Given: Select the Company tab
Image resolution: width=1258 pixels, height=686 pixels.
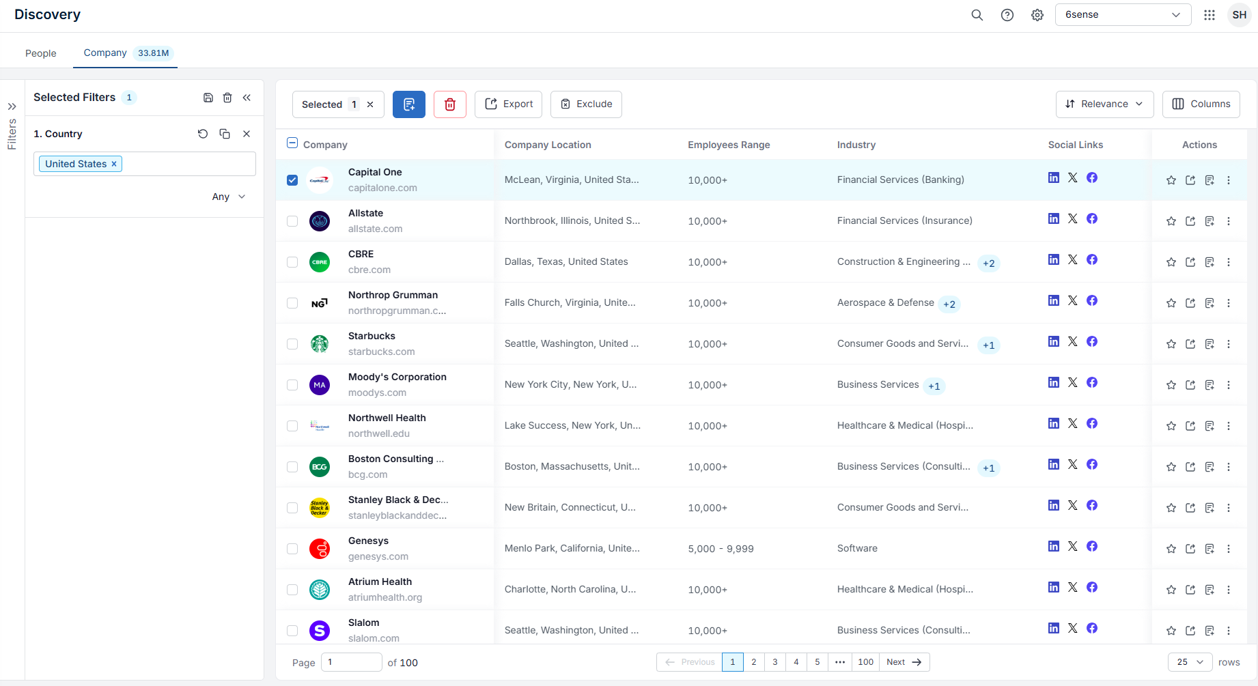Looking at the screenshot, I should (x=125, y=53).
